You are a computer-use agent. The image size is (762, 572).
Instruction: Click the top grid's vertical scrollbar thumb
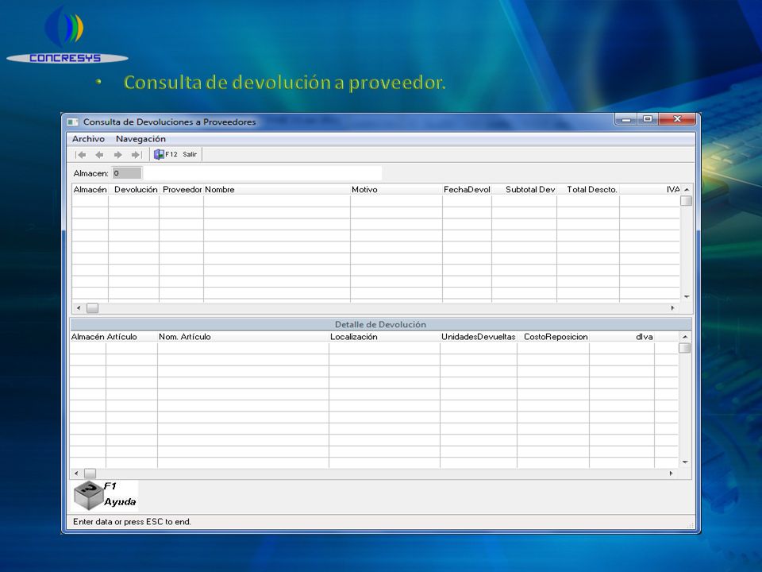[686, 200]
